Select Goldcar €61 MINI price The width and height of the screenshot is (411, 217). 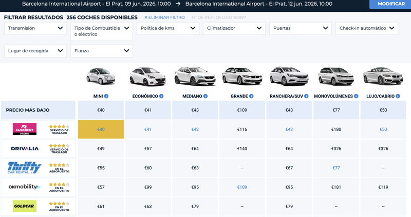[101, 206]
